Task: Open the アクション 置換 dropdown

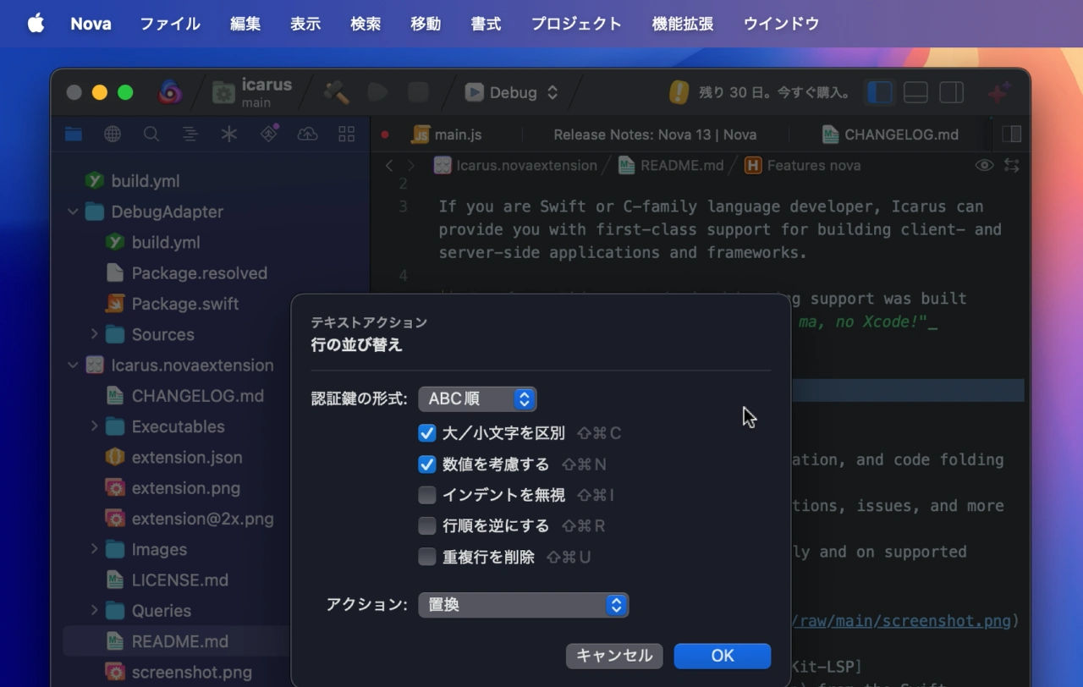Action: [523, 604]
